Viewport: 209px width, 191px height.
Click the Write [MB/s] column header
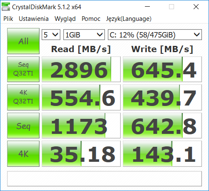(162, 49)
